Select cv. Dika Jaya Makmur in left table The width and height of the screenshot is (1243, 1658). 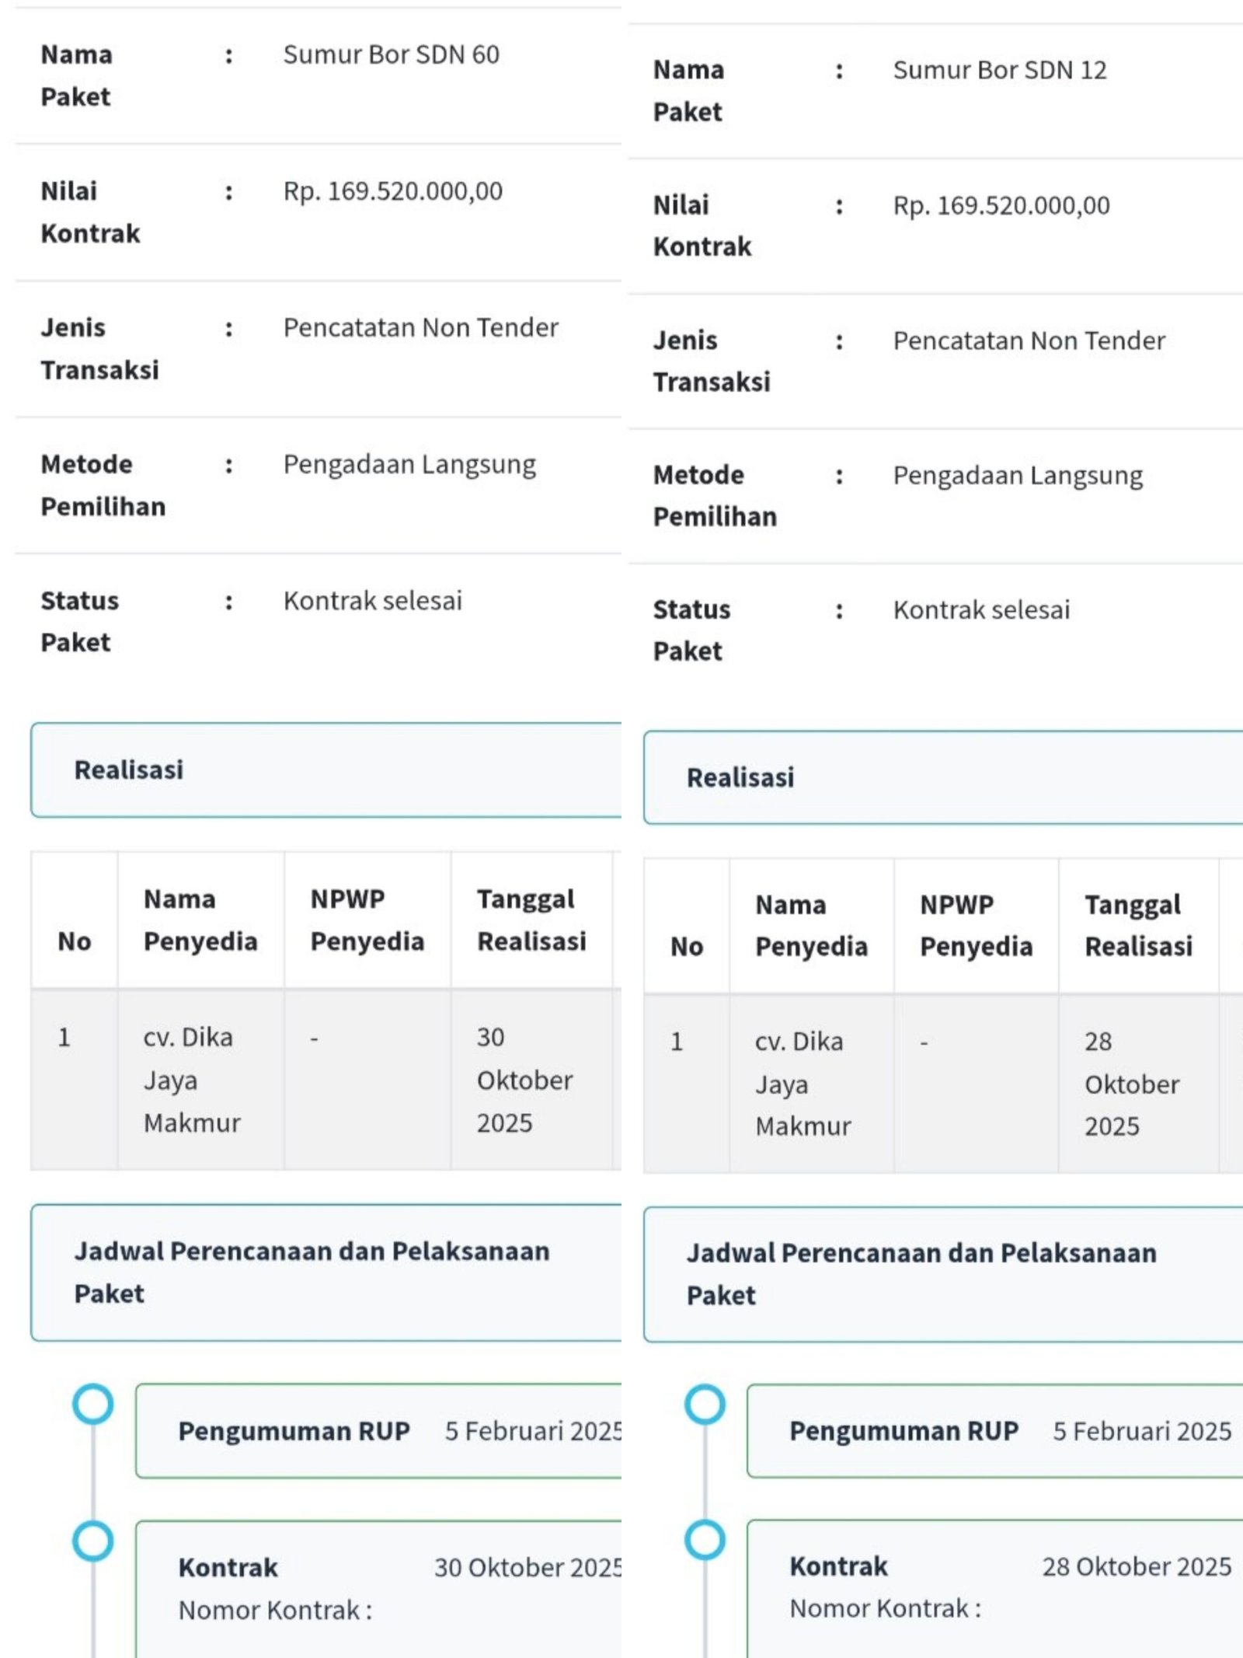point(192,1080)
